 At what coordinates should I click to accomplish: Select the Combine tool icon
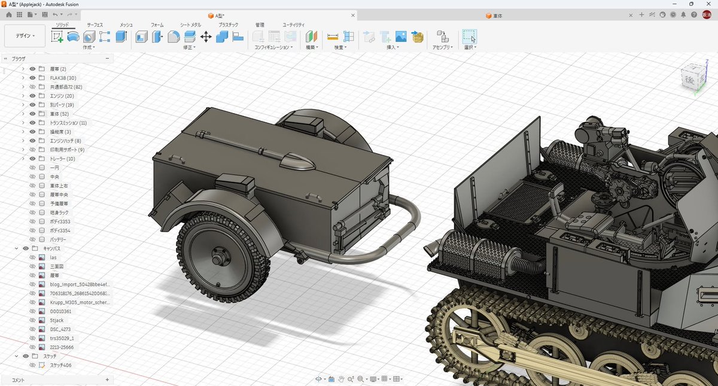tap(222, 37)
